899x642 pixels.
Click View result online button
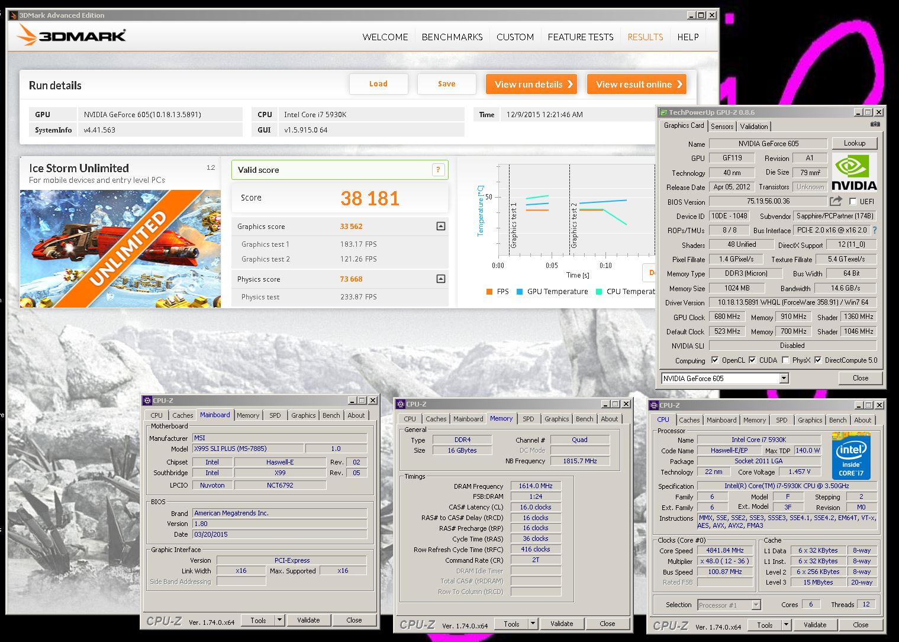point(636,84)
